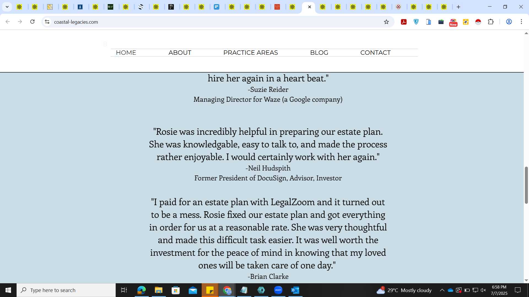Open the blue shield VPN extension
Image resolution: width=529 pixels, height=297 pixels.
[416, 22]
